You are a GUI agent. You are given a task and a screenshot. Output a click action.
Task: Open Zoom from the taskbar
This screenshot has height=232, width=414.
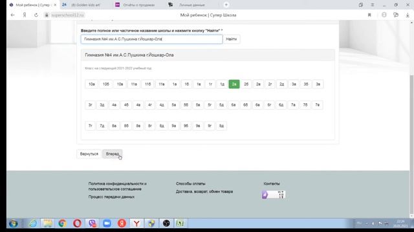pyautogui.click(x=107, y=224)
